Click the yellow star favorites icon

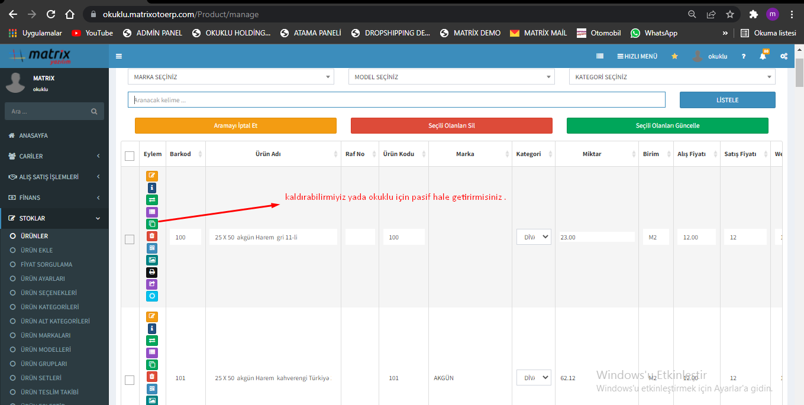pos(674,56)
